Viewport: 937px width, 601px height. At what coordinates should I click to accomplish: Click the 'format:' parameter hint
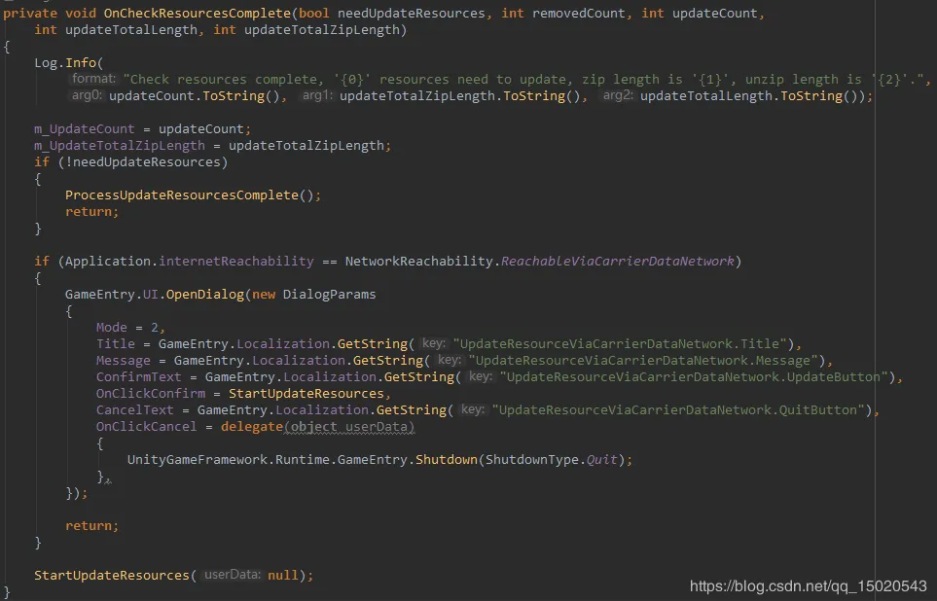pyautogui.click(x=93, y=79)
